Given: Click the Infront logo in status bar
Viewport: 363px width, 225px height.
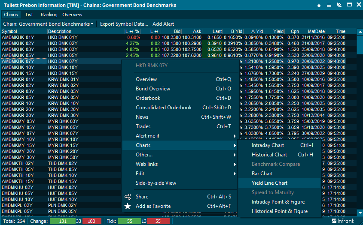Looking at the screenshot, I should coord(343,221).
